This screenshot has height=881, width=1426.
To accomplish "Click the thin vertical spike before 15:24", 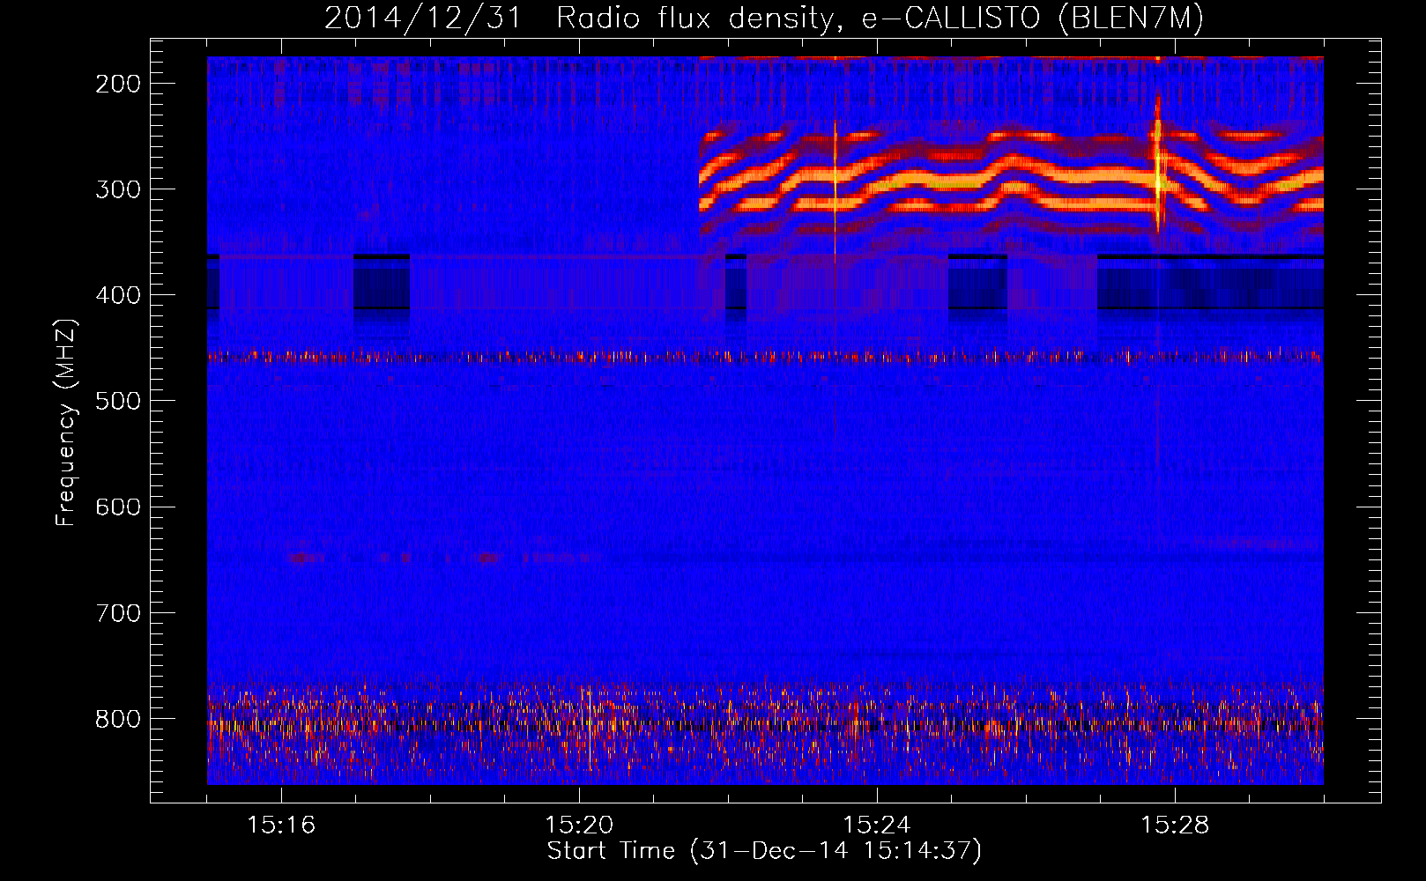I will click(x=835, y=191).
